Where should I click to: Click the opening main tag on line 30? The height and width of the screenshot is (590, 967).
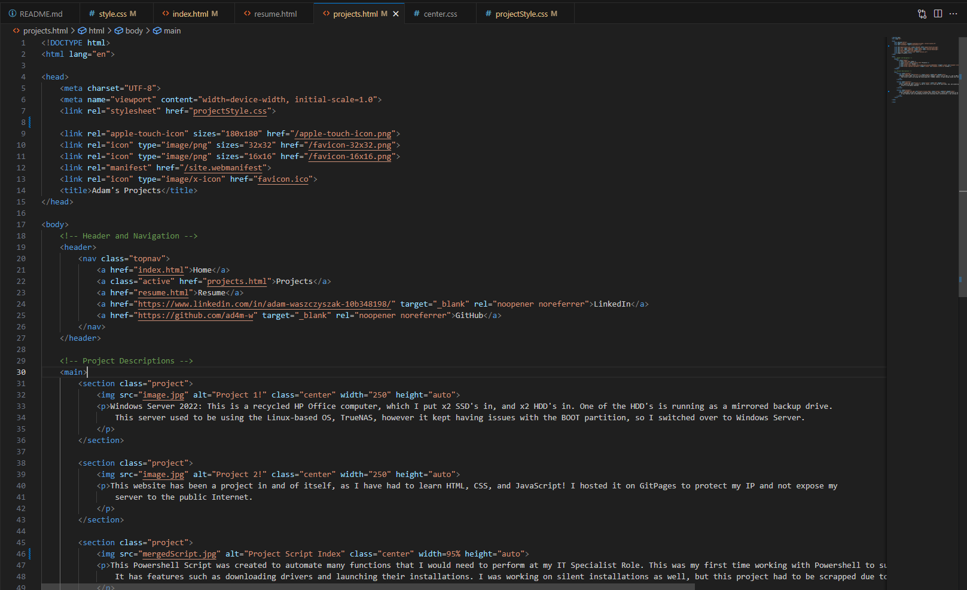[x=74, y=372]
